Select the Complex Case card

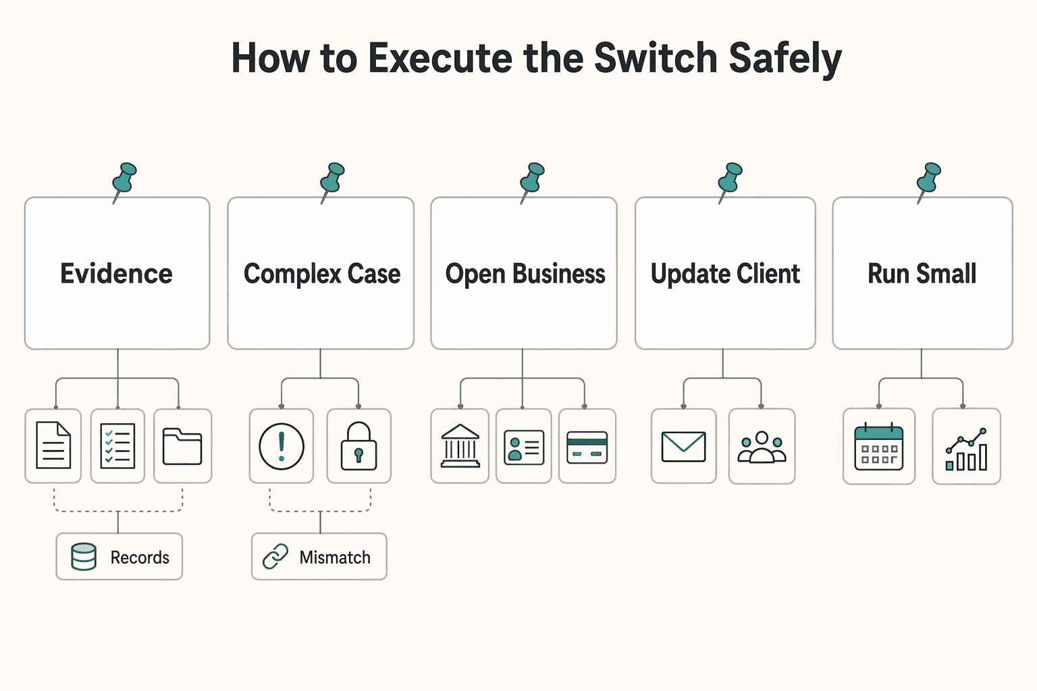pos(321,273)
